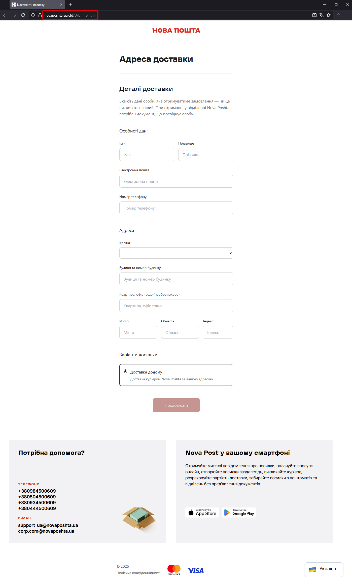
Task: Click the browser back arrow
Action: (x=5, y=15)
